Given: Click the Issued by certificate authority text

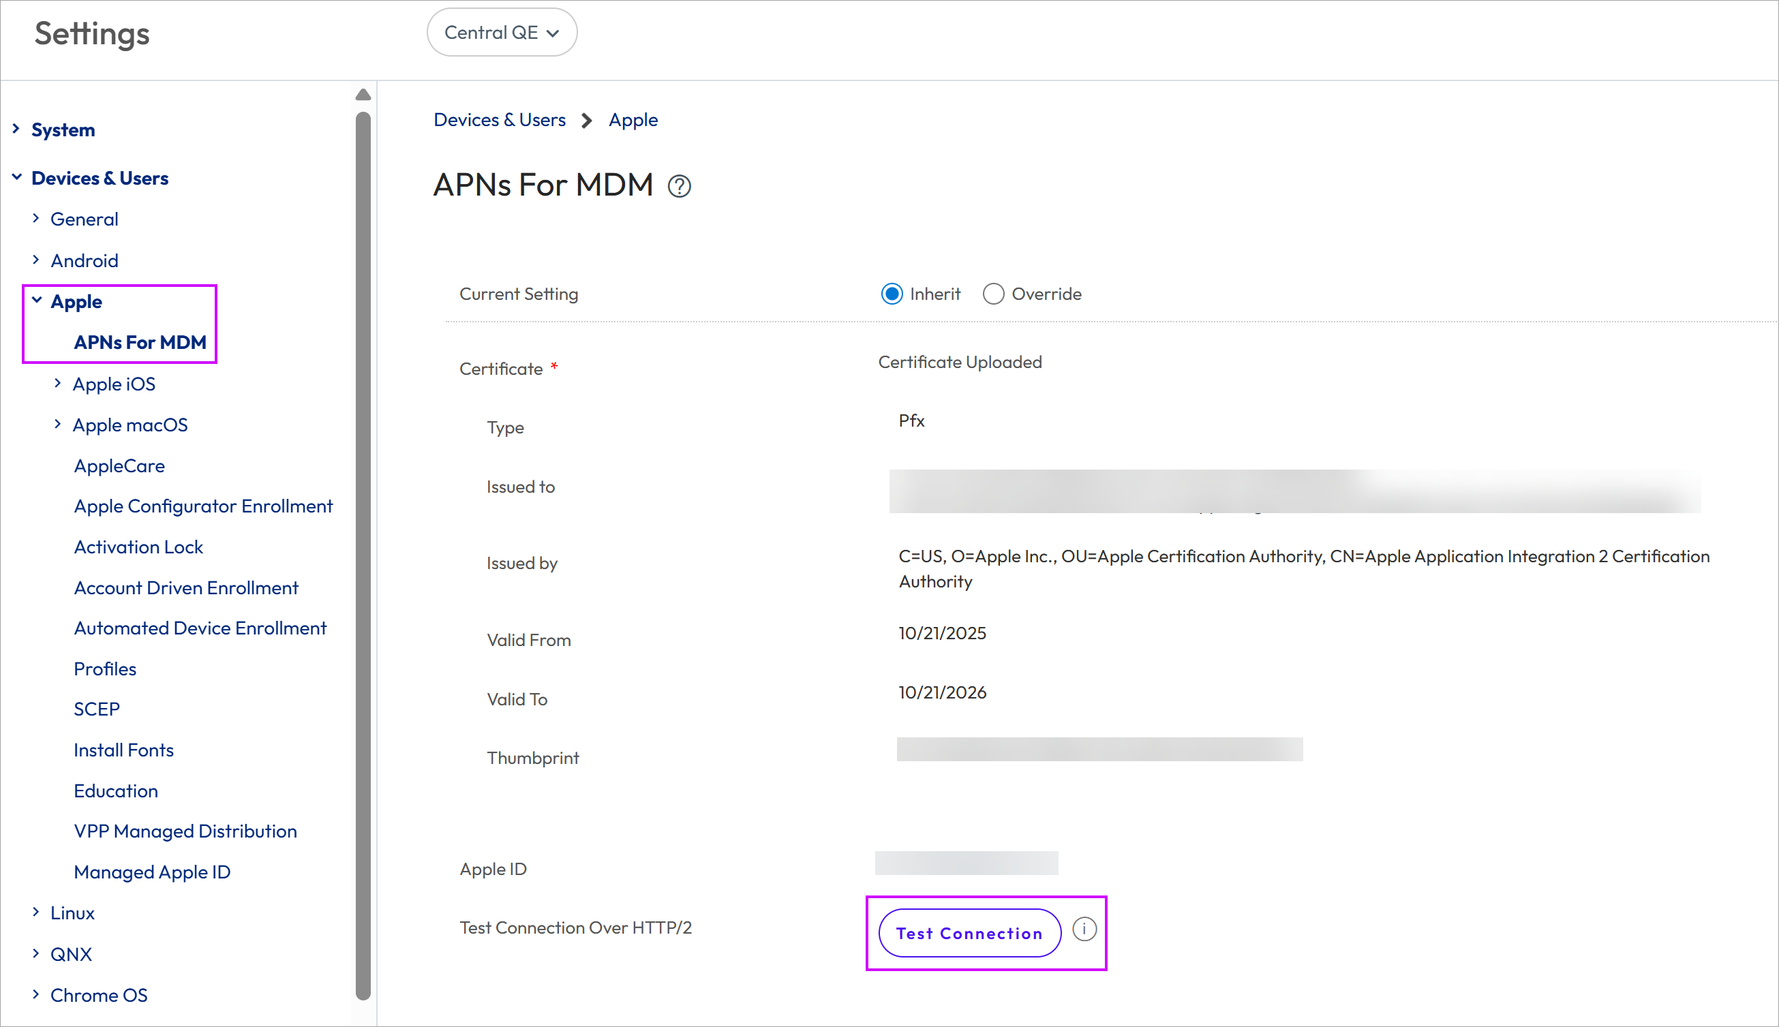Looking at the screenshot, I should pyautogui.click(x=1303, y=568).
